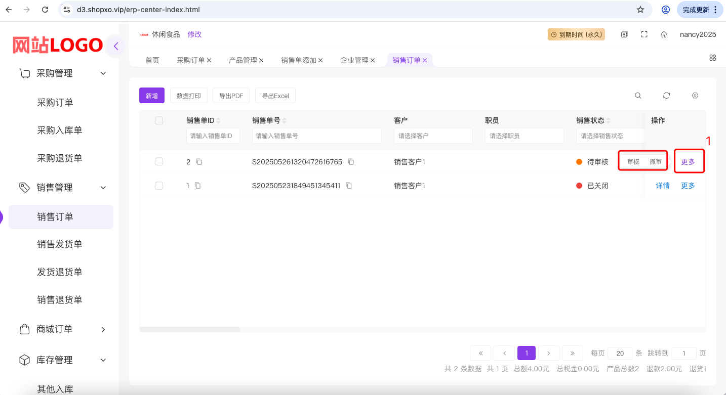Image resolution: width=726 pixels, height=395 pixels.
Task: Change the per-page count field showing 20
Action: (620, 353)
